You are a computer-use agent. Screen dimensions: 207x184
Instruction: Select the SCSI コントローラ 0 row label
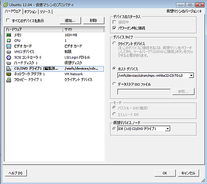tap(28, 58)
